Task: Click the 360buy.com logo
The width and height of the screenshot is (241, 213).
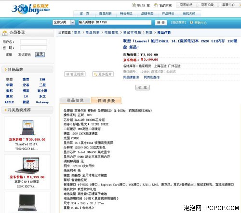Action: [x=30, y=9]
